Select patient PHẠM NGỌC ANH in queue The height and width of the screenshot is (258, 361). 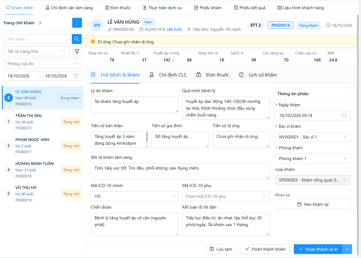tap(43, 146)
